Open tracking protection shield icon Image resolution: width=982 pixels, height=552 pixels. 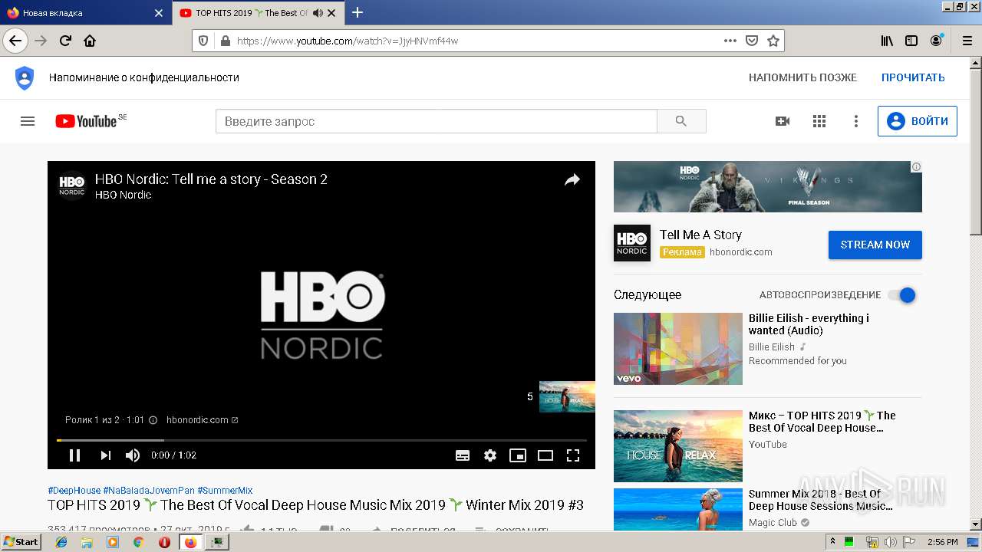click(x=203, y=41)
